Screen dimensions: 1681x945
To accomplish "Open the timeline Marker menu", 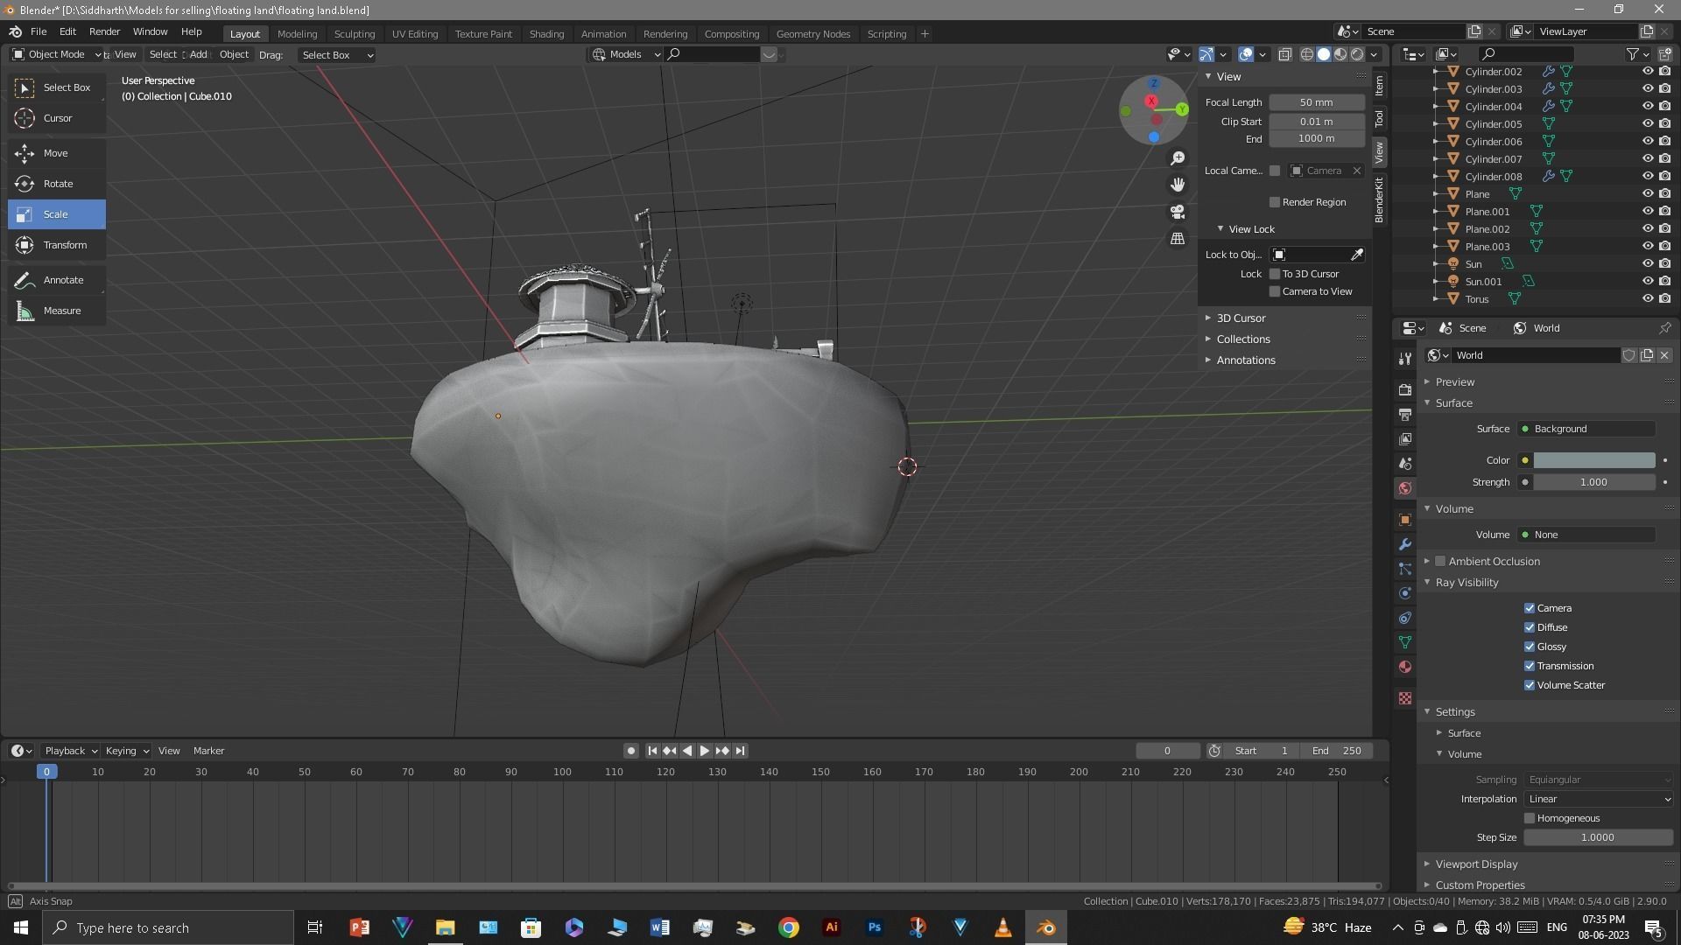I will pyautogui.click(x=208, y=751).
